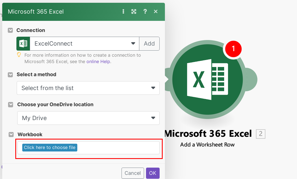Viewport: 297px width, 179px height.
Task: Click the Add a Worksheet Row label
Action: [x=207, y=145]
